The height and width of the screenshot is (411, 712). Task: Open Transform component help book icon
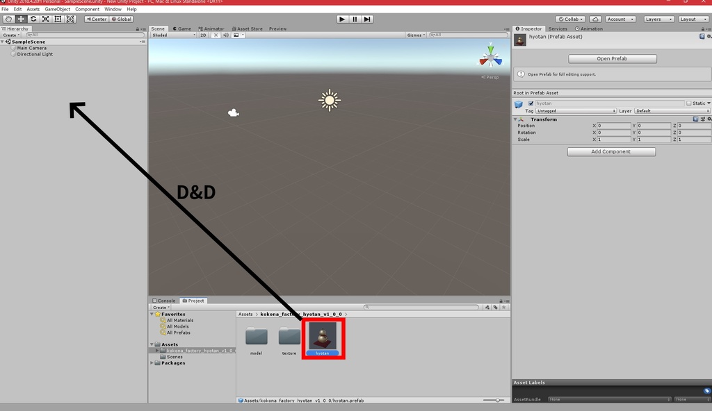[695, 119]
